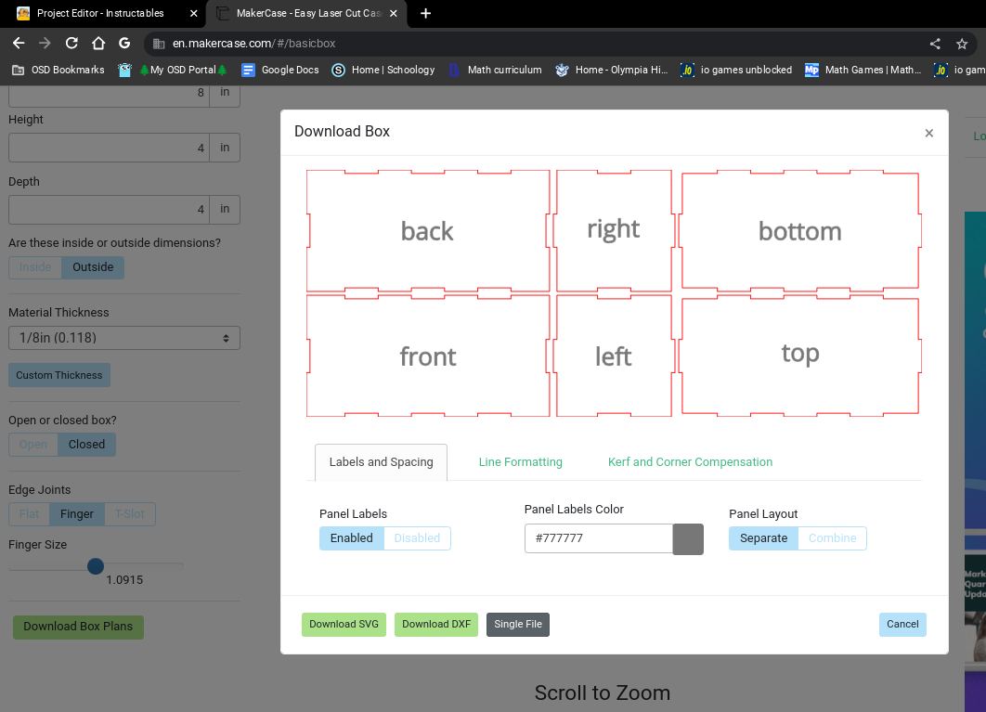This screenshot has width=986, height=712.
Task: Click the Download Box Plans button
Action: click(x=78, y=627)
